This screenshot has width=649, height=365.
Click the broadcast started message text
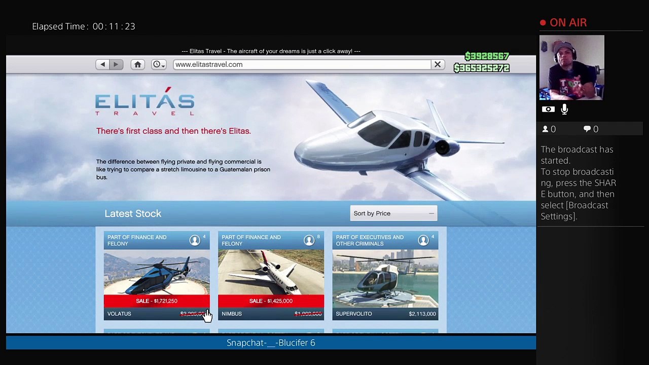(x=579, y=183)
